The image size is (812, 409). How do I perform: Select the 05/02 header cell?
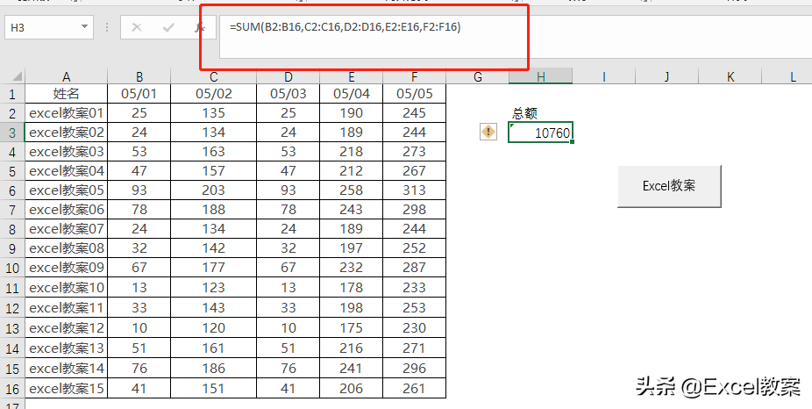pyautogui.click(x=213, y=94)
